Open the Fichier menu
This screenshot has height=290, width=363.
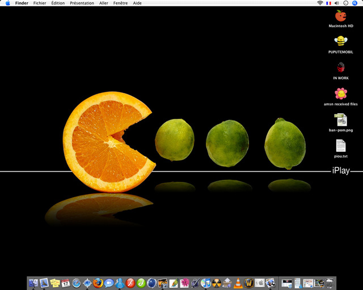40,3
